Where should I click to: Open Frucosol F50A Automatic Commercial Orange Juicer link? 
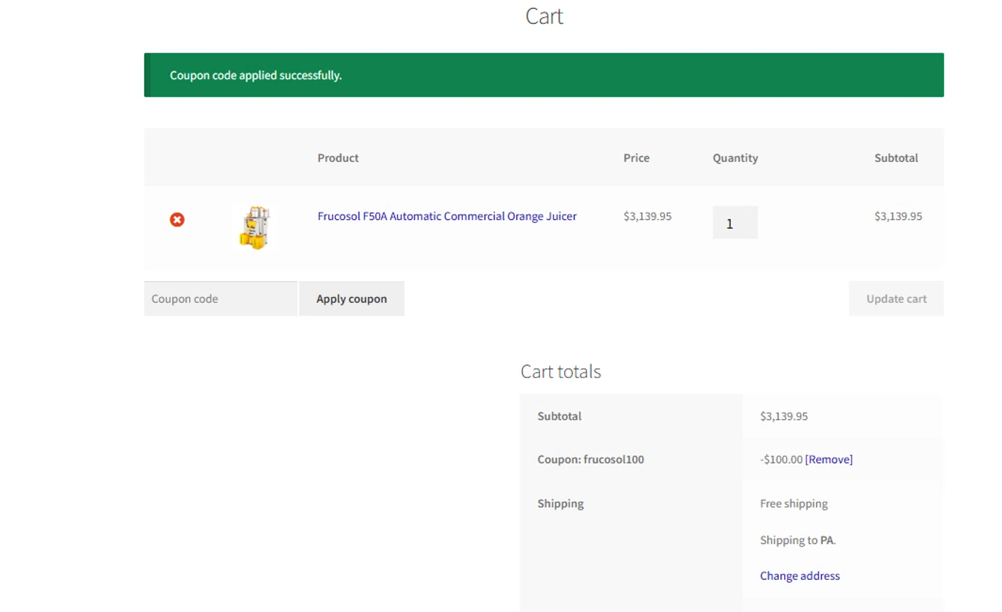447,216
